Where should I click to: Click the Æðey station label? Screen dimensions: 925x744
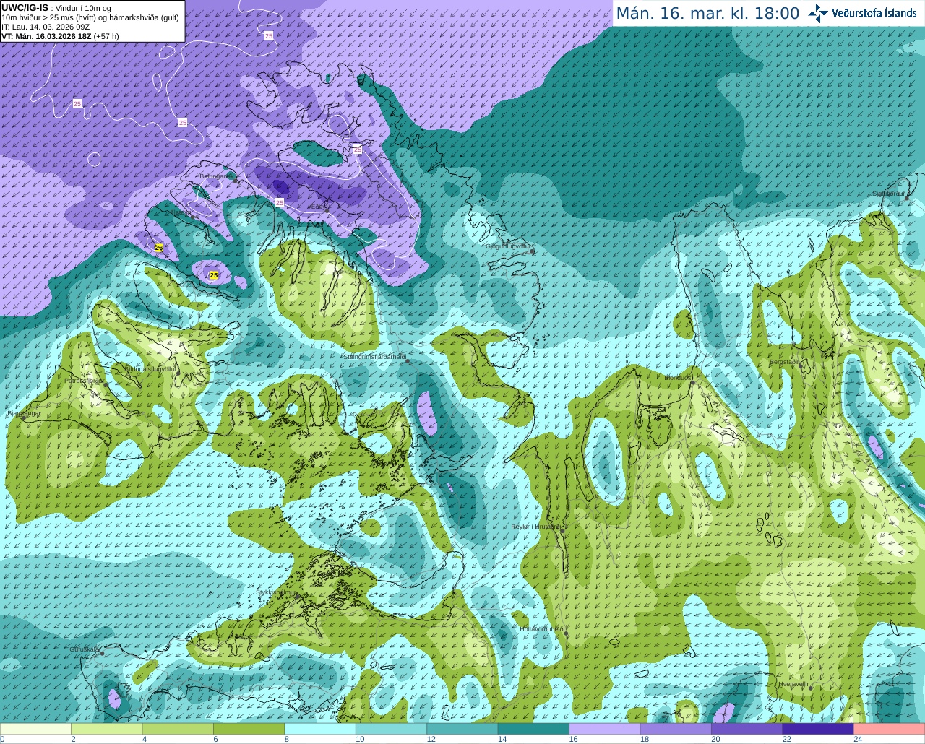[316, 206]
